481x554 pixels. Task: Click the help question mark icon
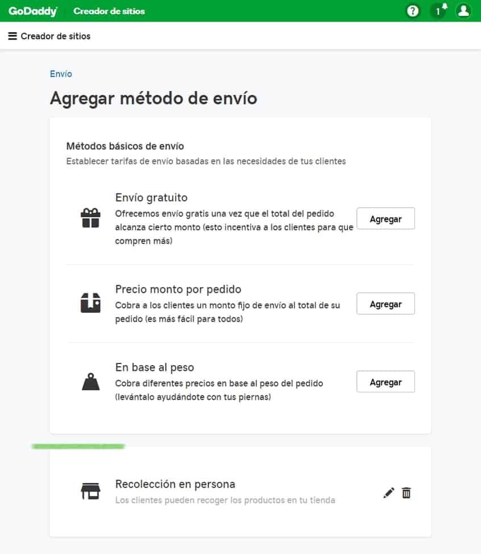pos(412,11)
